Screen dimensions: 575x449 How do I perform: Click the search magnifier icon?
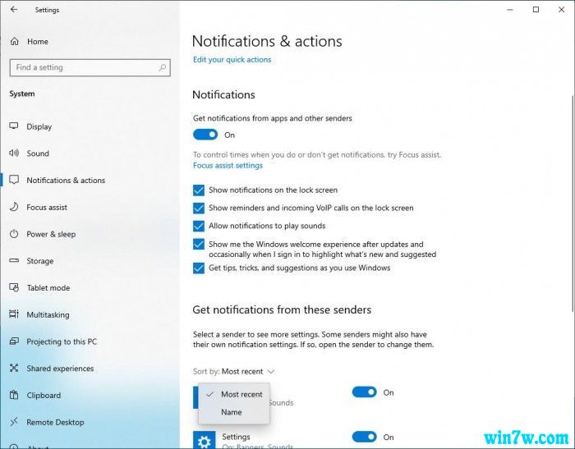tap(162, 67)
